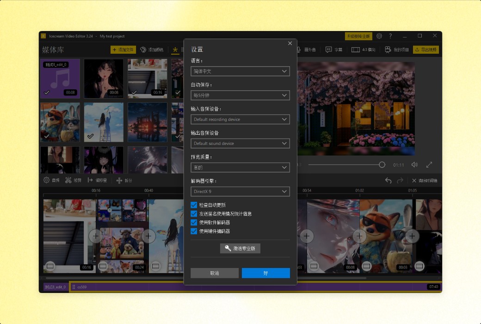Mute audio with the speaker icon
The image size is (481, 324).
pos(414,164)
